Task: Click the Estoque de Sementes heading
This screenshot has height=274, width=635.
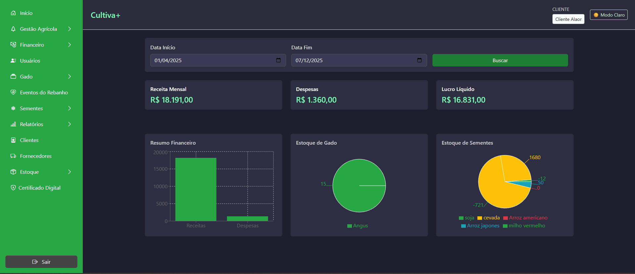Action: coord(467,143)
